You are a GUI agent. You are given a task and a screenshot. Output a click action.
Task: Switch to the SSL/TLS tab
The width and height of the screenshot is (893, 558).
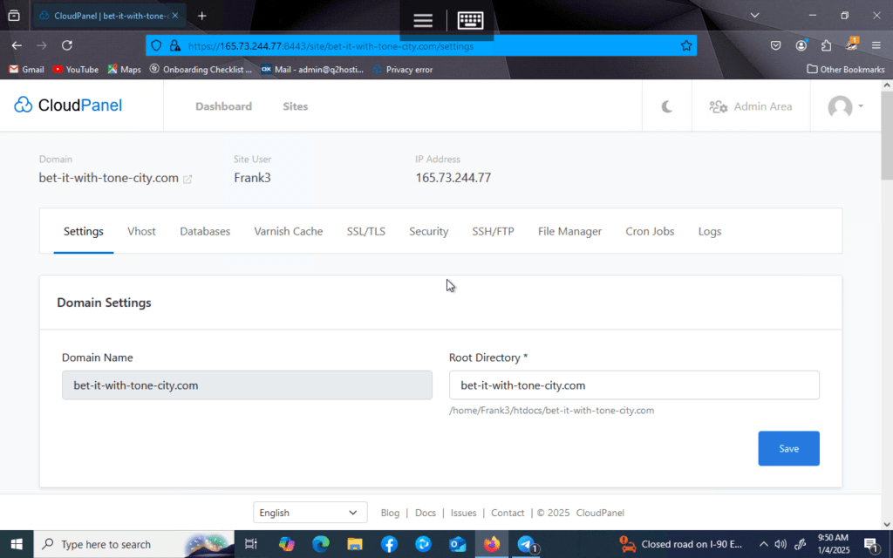(366, 231)
